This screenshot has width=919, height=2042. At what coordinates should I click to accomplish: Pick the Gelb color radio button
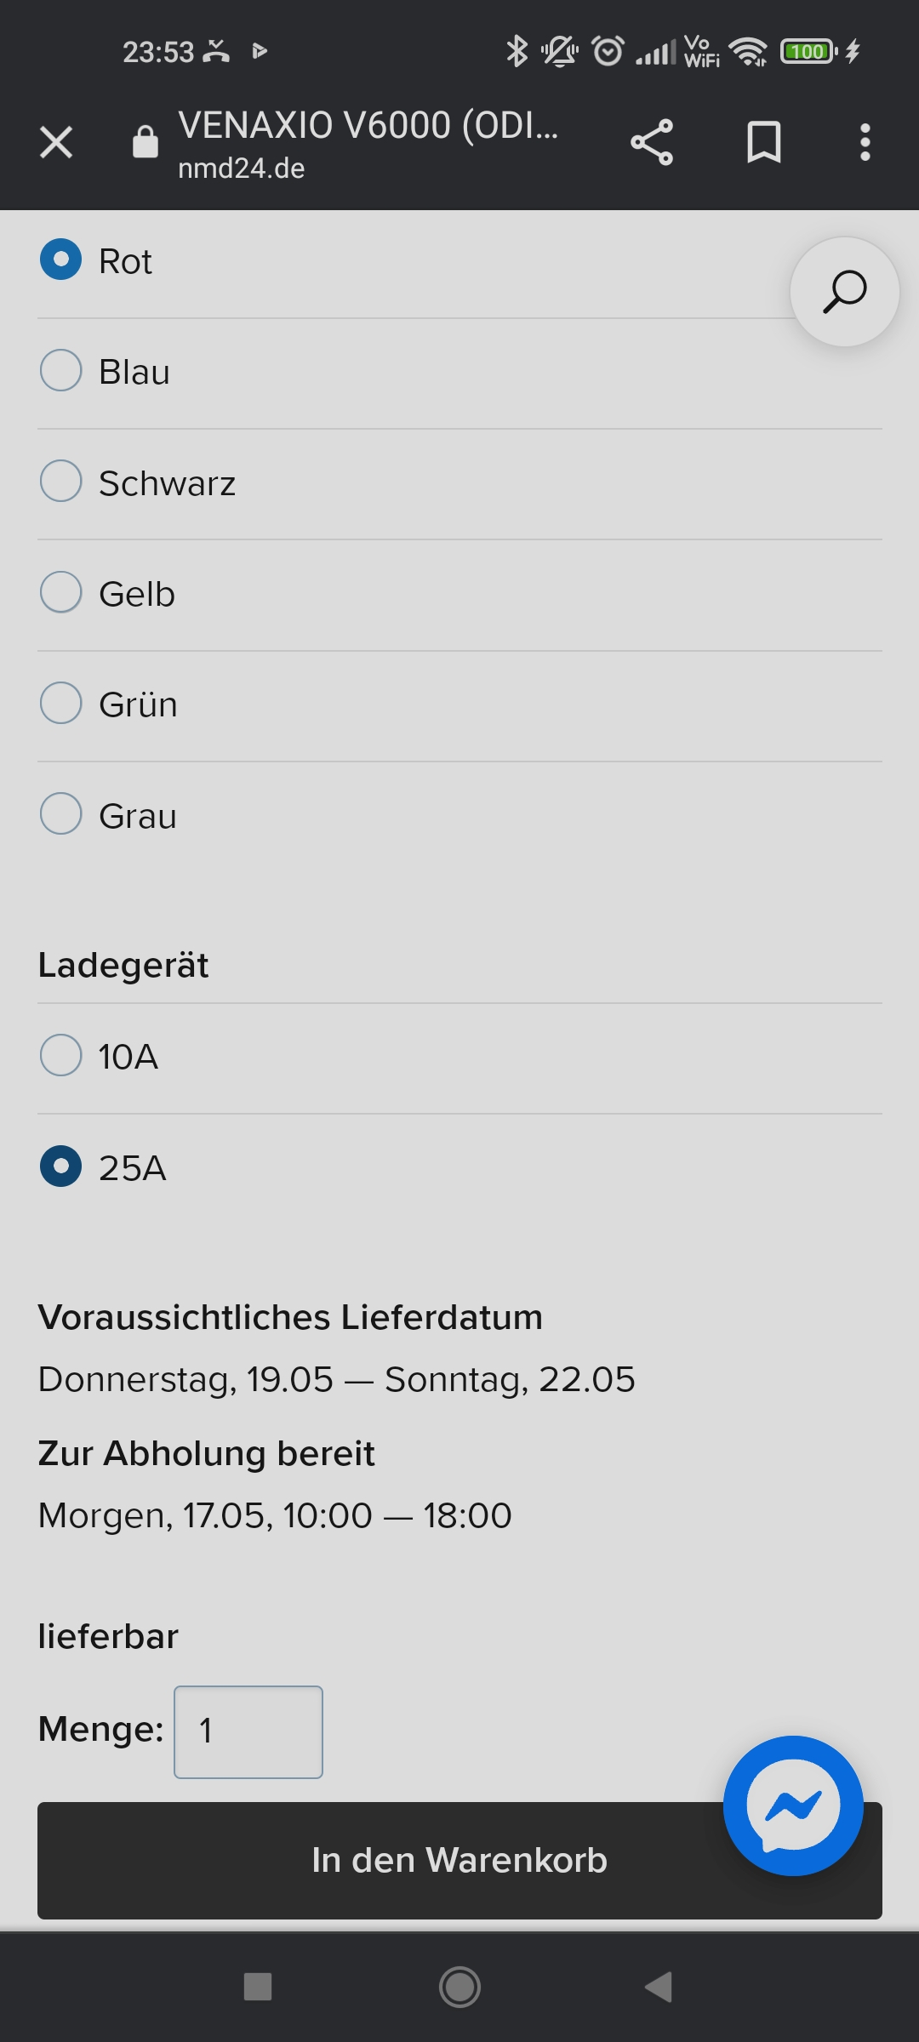point(61,592)
